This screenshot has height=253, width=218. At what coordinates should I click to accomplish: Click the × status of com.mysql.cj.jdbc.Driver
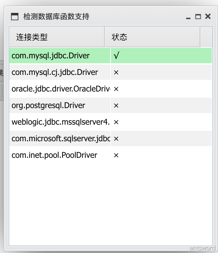116,72
